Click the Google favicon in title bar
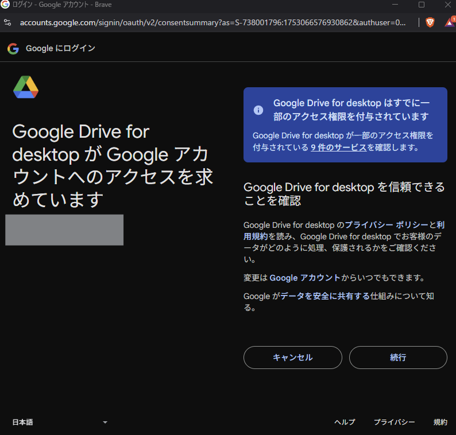This screenshot has width=456, height=435. (x=5, y=5)
